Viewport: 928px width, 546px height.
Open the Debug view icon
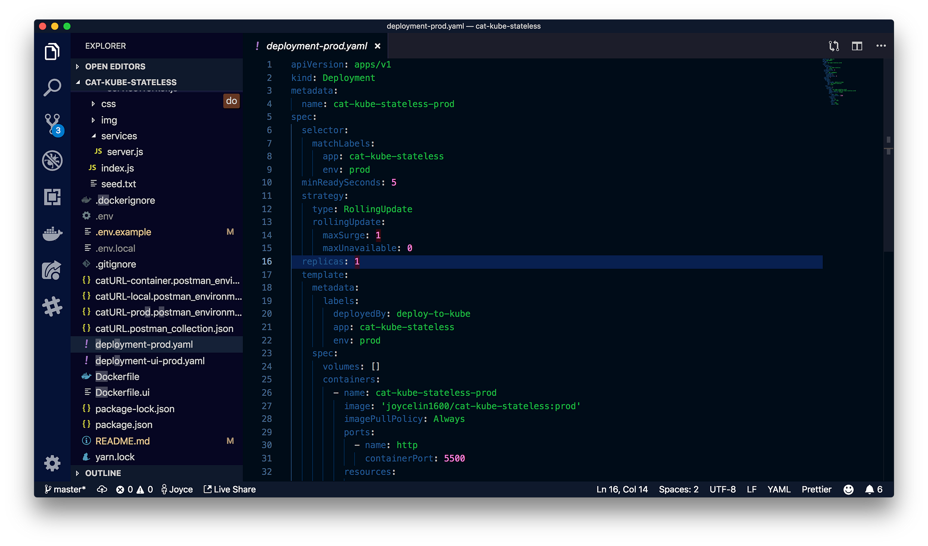click(x=52, y=160)
